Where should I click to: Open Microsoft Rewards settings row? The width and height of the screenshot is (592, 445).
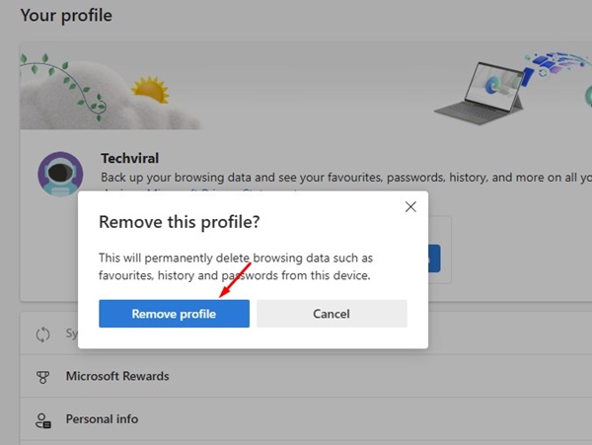tap(306, 376)
